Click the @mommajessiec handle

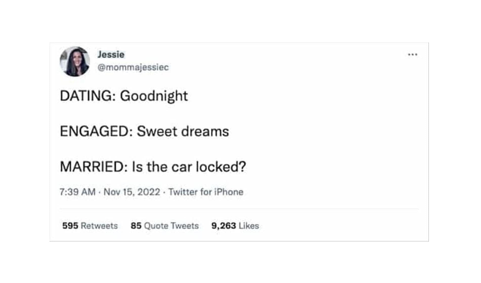(133, 67)
